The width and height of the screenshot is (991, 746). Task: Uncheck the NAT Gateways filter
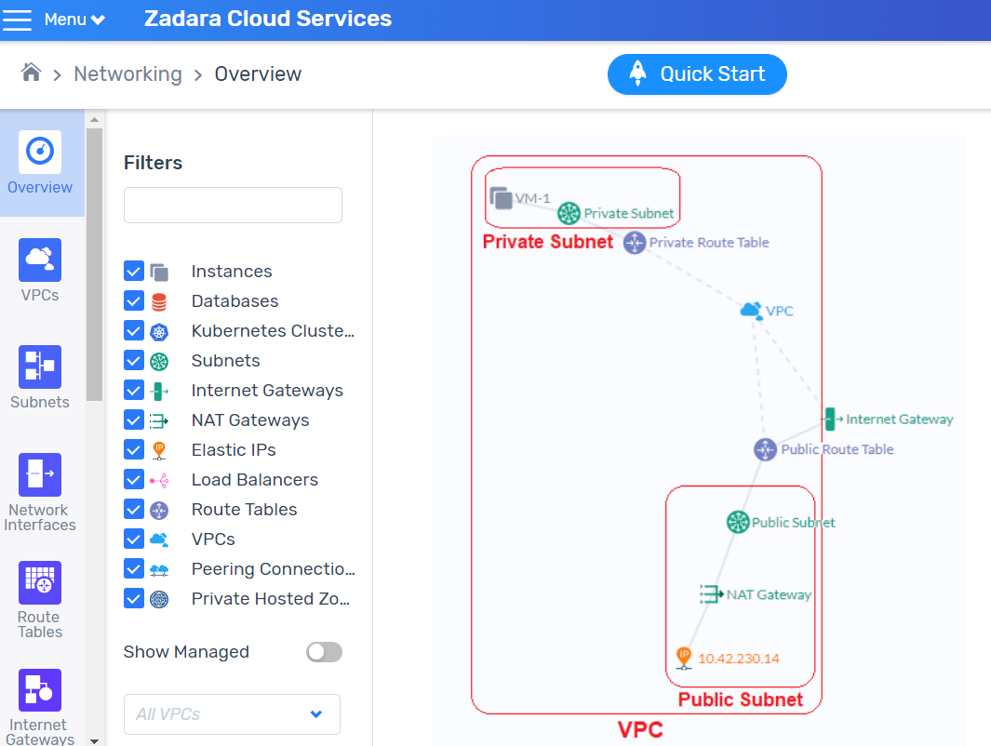(x=134, y=420)
